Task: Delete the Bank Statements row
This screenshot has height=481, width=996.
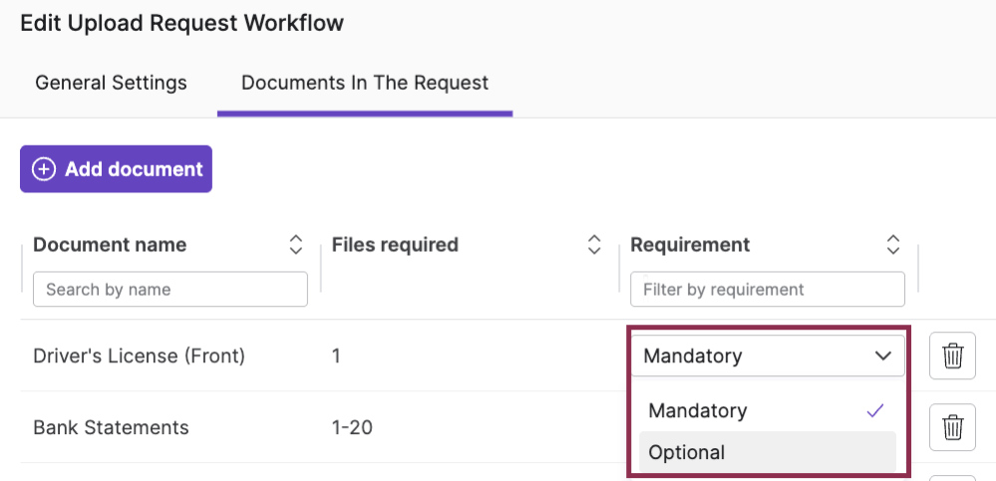Action: click(x=952, y=427)
